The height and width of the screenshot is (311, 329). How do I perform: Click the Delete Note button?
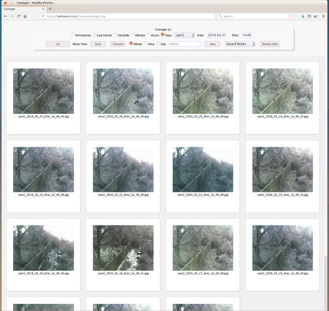[270, 44]
